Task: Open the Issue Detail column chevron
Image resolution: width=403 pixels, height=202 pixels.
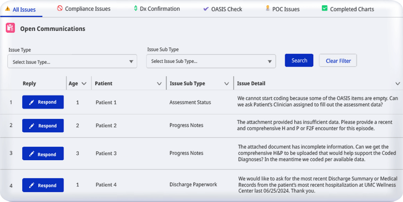Action: click(x=397, y=84)
